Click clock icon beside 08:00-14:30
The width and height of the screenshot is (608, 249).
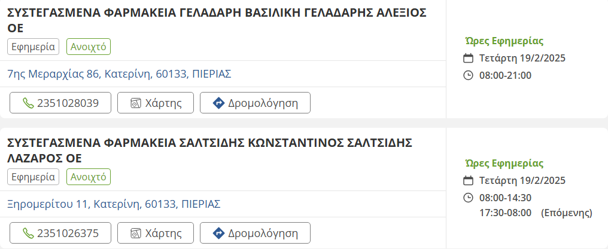[x=469, y=198]
